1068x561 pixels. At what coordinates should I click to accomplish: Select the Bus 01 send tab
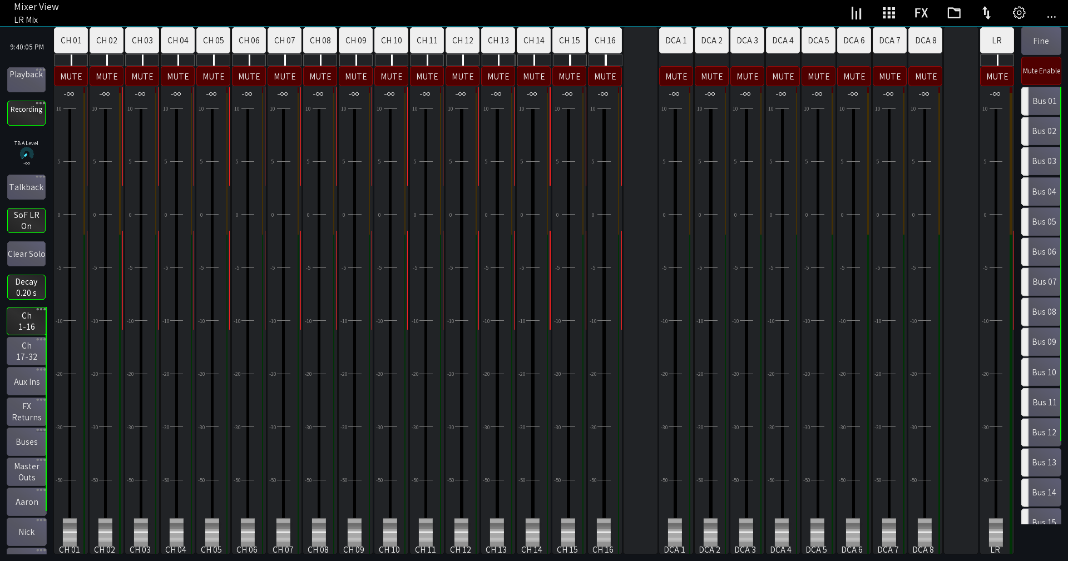(1042, 101)
